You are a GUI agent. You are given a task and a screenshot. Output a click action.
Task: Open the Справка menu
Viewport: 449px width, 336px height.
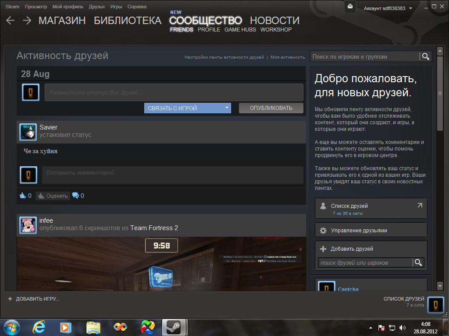pos(137,7)
